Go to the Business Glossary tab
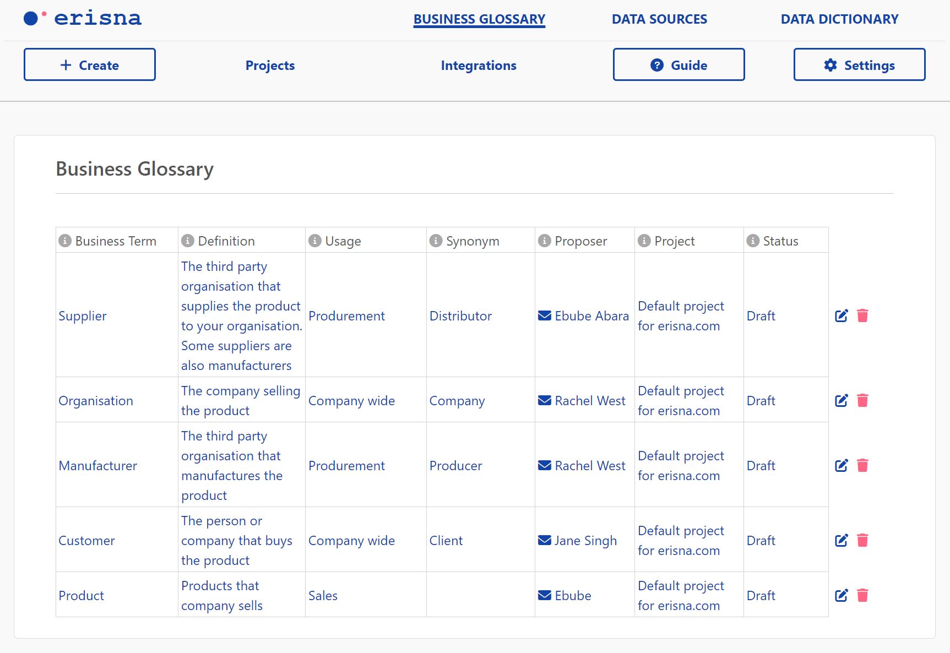 coord(479,19)
